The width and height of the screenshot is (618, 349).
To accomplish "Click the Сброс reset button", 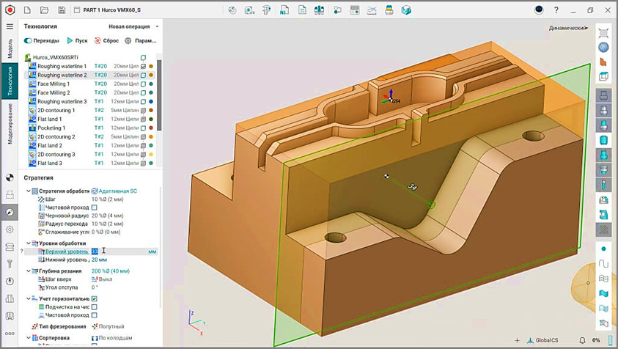I will coord(106,40).
